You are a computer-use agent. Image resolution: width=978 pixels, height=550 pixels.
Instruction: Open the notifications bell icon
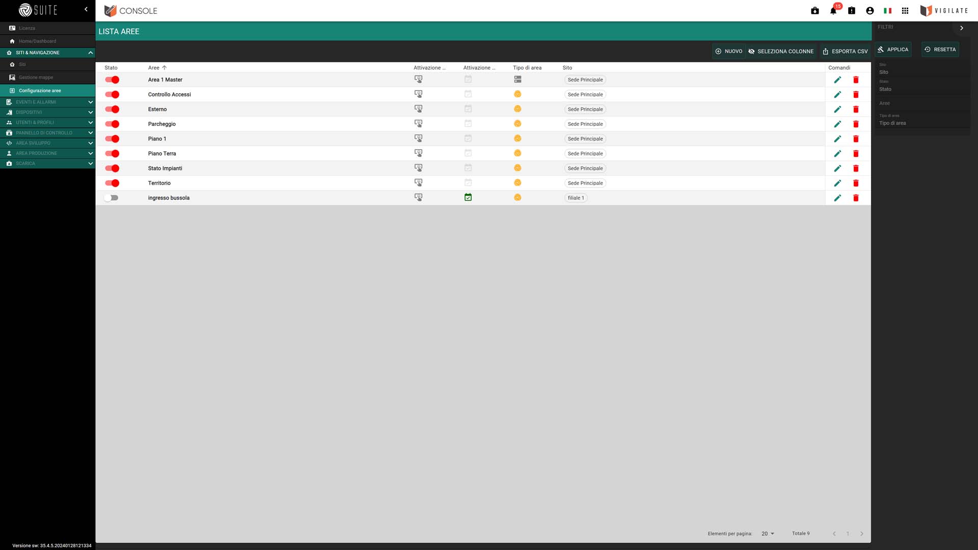833,11
